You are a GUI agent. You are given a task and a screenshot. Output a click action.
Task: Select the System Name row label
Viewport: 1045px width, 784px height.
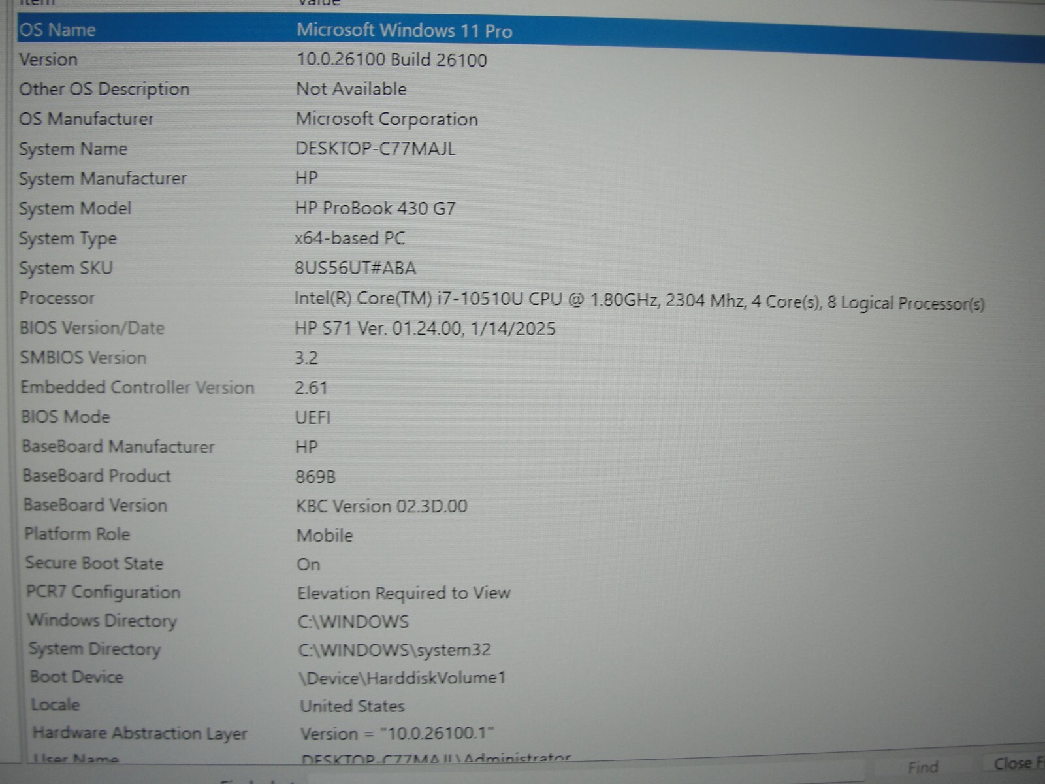tap(73, 149)
